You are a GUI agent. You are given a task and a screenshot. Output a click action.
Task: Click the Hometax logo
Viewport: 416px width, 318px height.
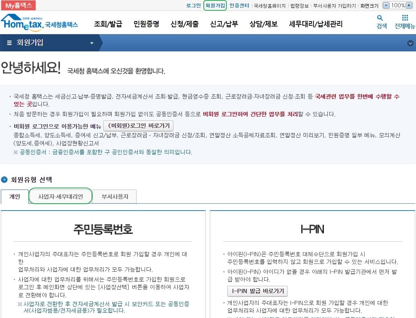click(39, 23)
